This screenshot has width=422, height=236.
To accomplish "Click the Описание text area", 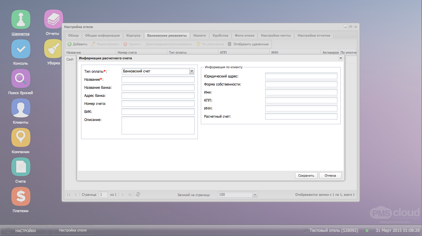I will pos(158,125).
